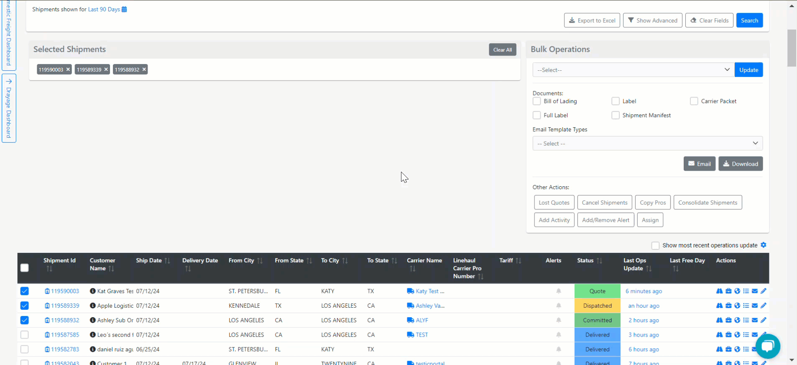Viewport: 797px width, 365px height.
Task: Click the settings gear next to recent operations update
Action: 763,245
